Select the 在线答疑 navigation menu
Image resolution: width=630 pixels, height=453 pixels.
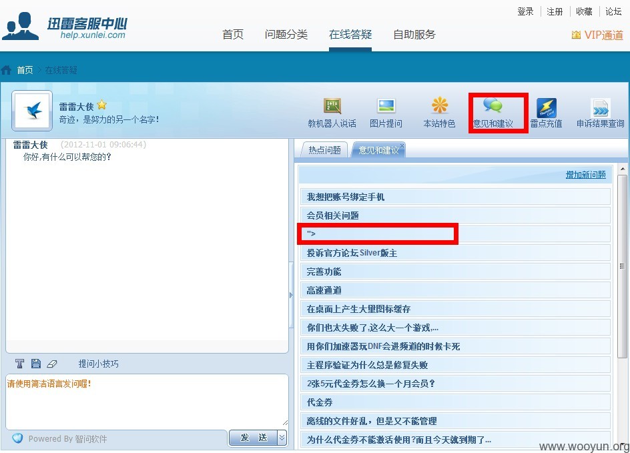click(350, 35)
